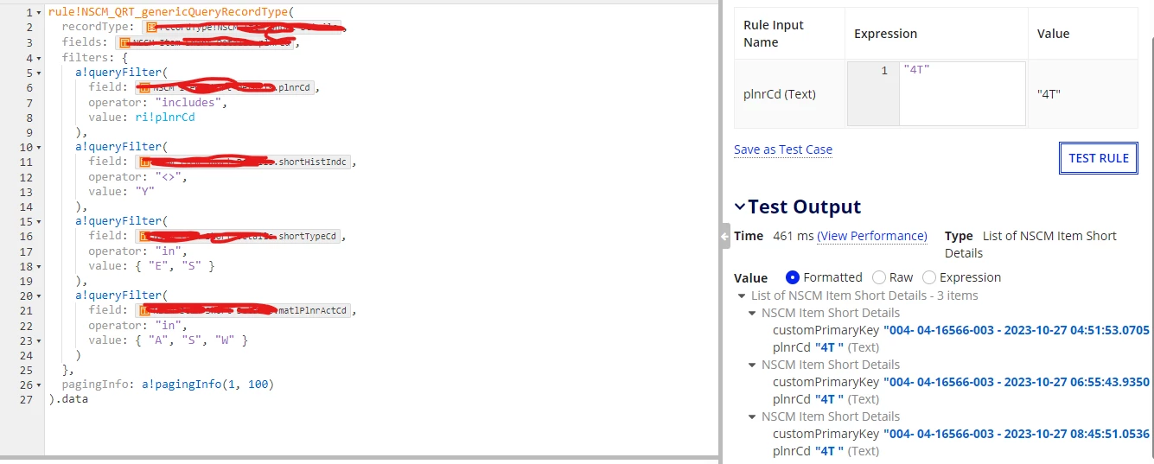Image resolution: width=1154 pixels, height=464 pixels.
Task: Select the Formatted value view
Action: (793, 277)
